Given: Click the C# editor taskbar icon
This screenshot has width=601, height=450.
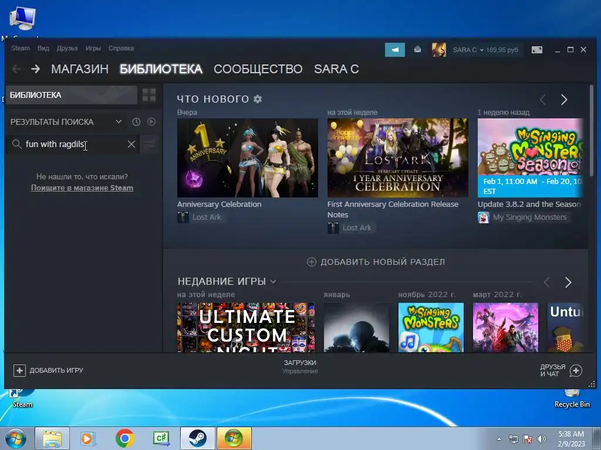Looking at the screenshot, I should [x=161, y=438].
